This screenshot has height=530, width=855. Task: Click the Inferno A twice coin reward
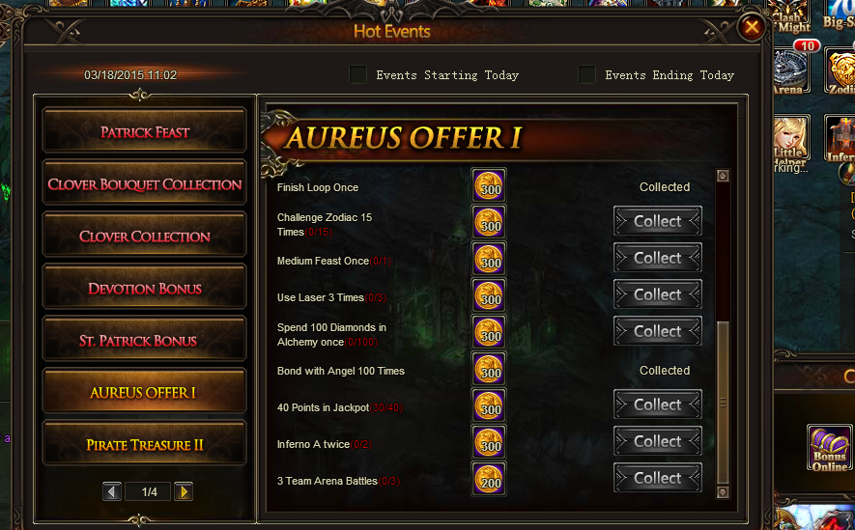pyautogui.click(x=489, y=442)
